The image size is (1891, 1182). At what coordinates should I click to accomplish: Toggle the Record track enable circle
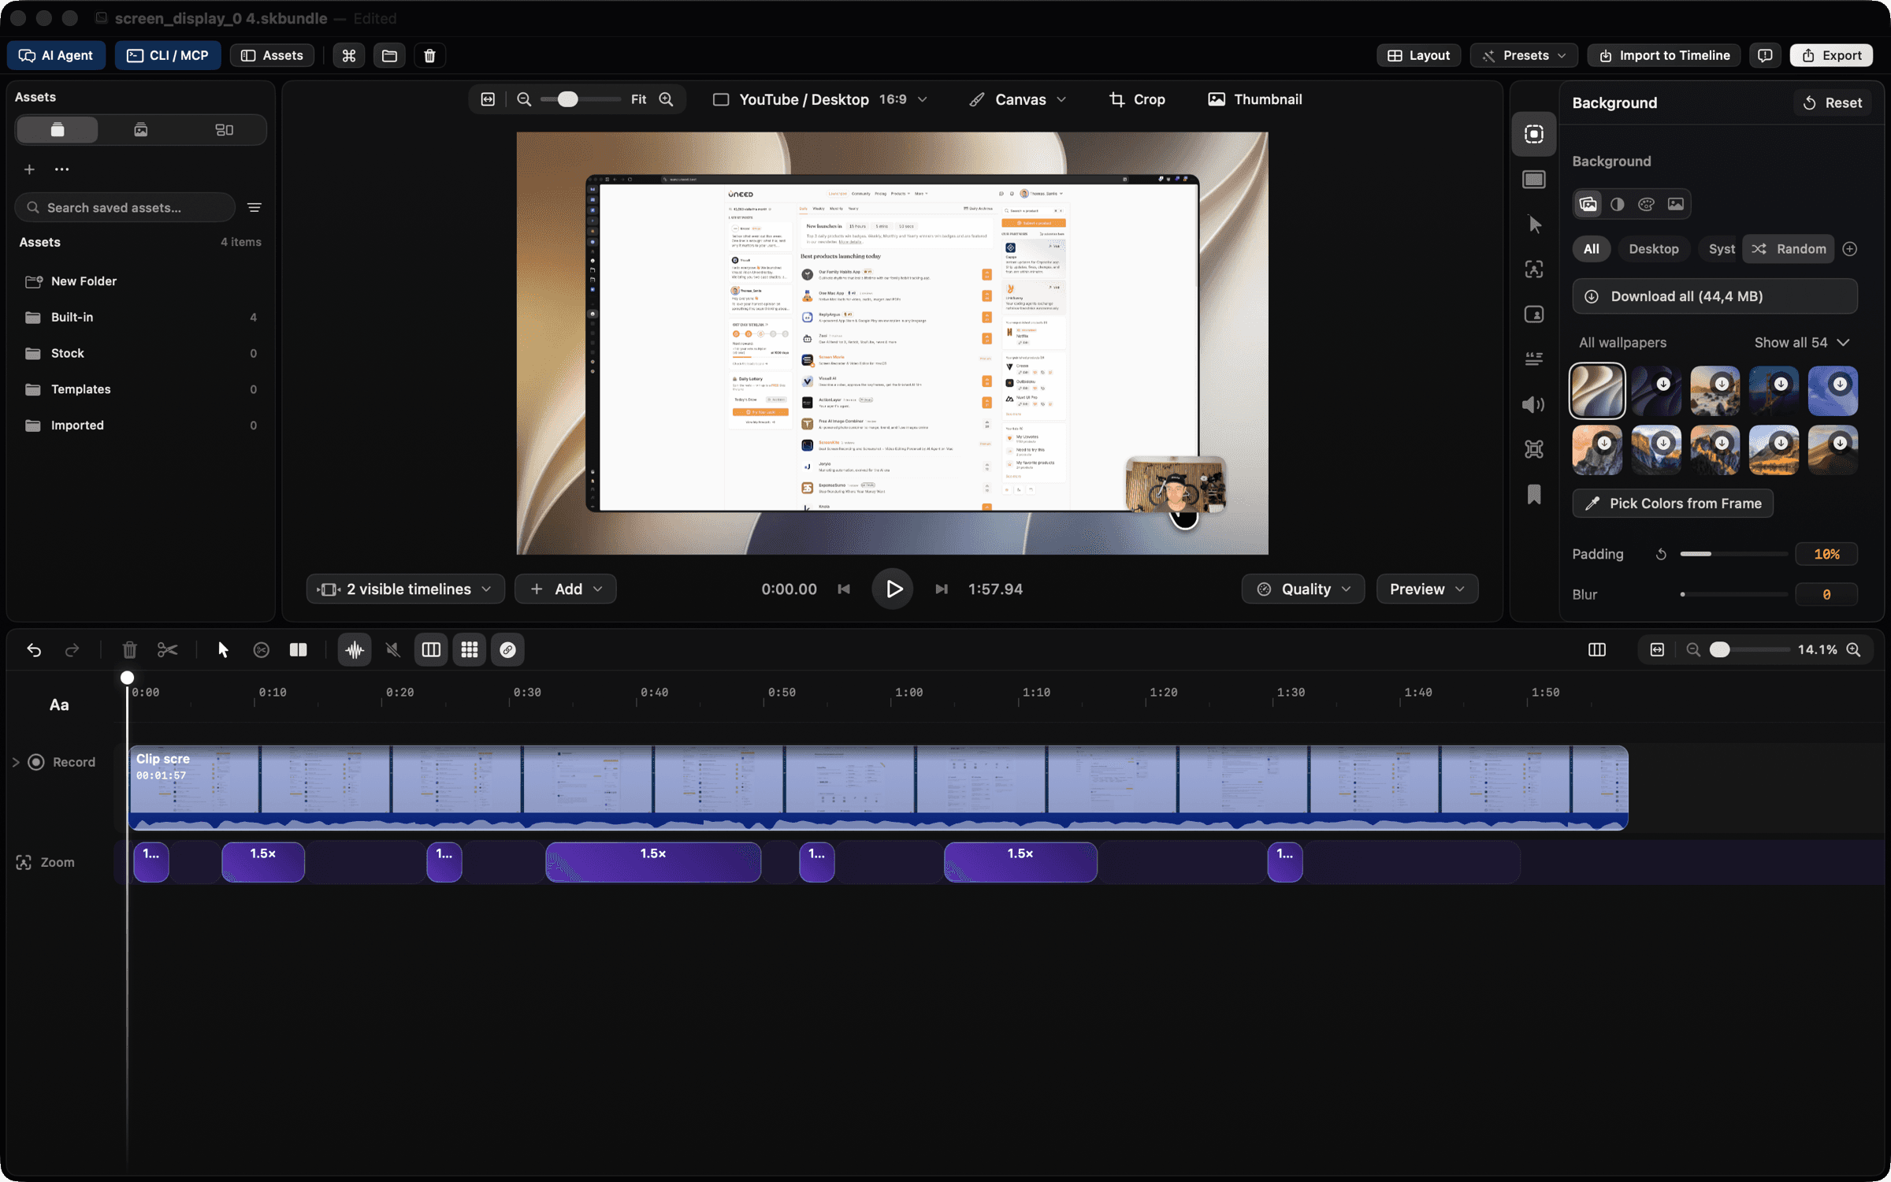coord(36,762)
